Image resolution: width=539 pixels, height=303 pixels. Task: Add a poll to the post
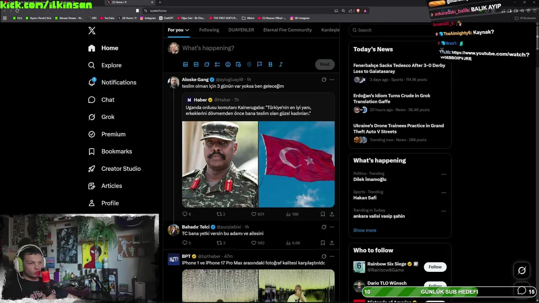click(217, 64)
